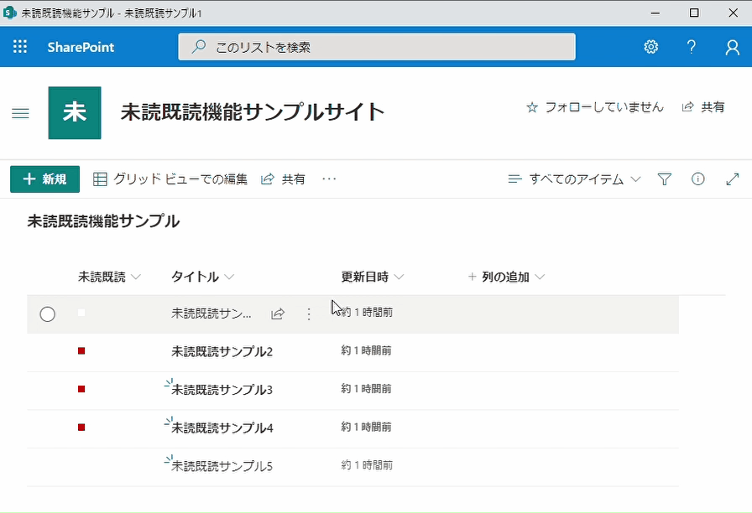
Task: Open the toolbar more options ellipsis
Action: [x=329, y=179]
